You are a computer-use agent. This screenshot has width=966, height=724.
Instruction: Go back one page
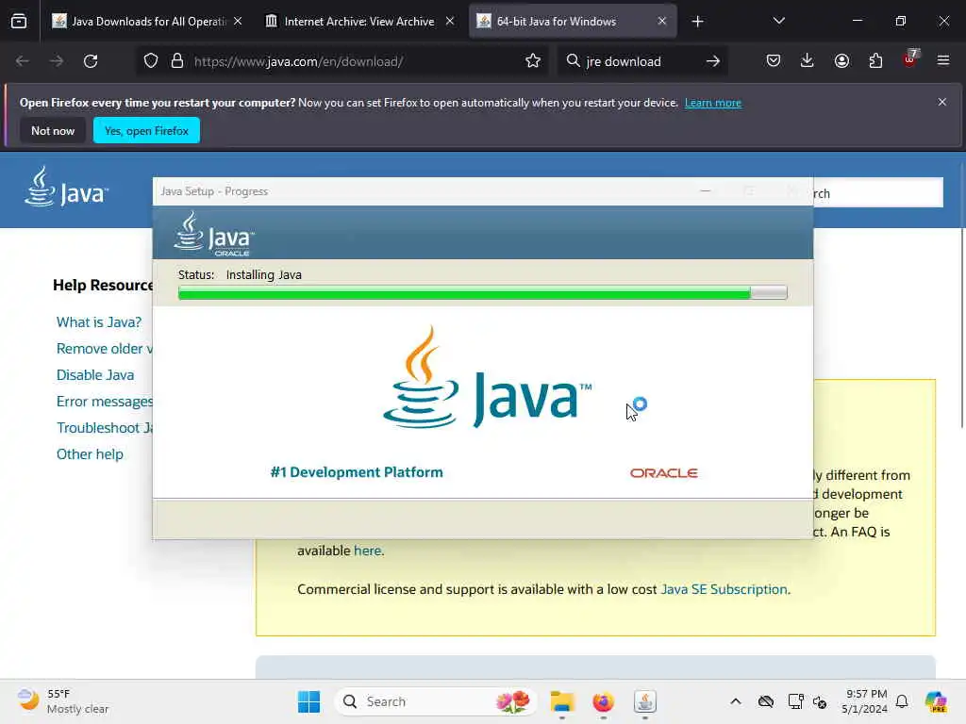pos(23,61)
